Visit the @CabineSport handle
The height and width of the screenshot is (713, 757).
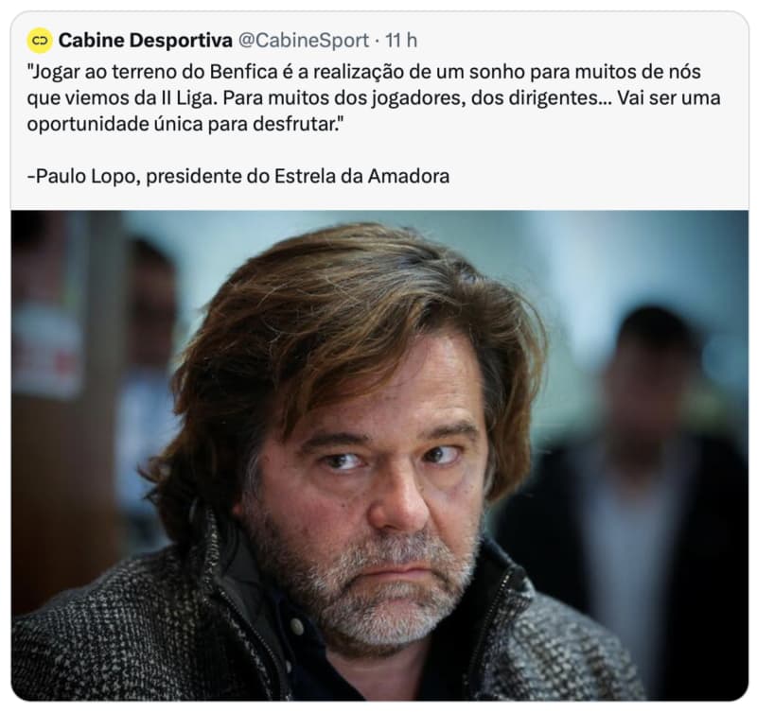(304, 40)
